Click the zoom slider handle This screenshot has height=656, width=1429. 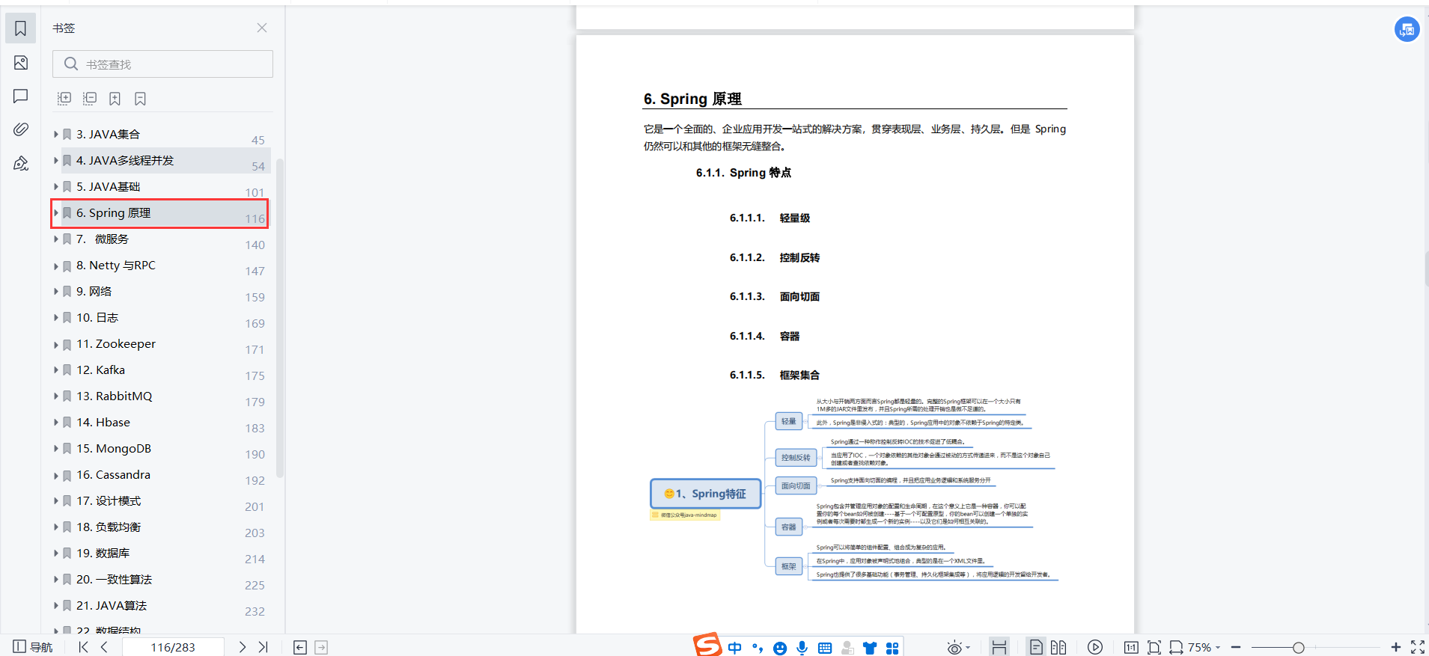(1299, 648)
